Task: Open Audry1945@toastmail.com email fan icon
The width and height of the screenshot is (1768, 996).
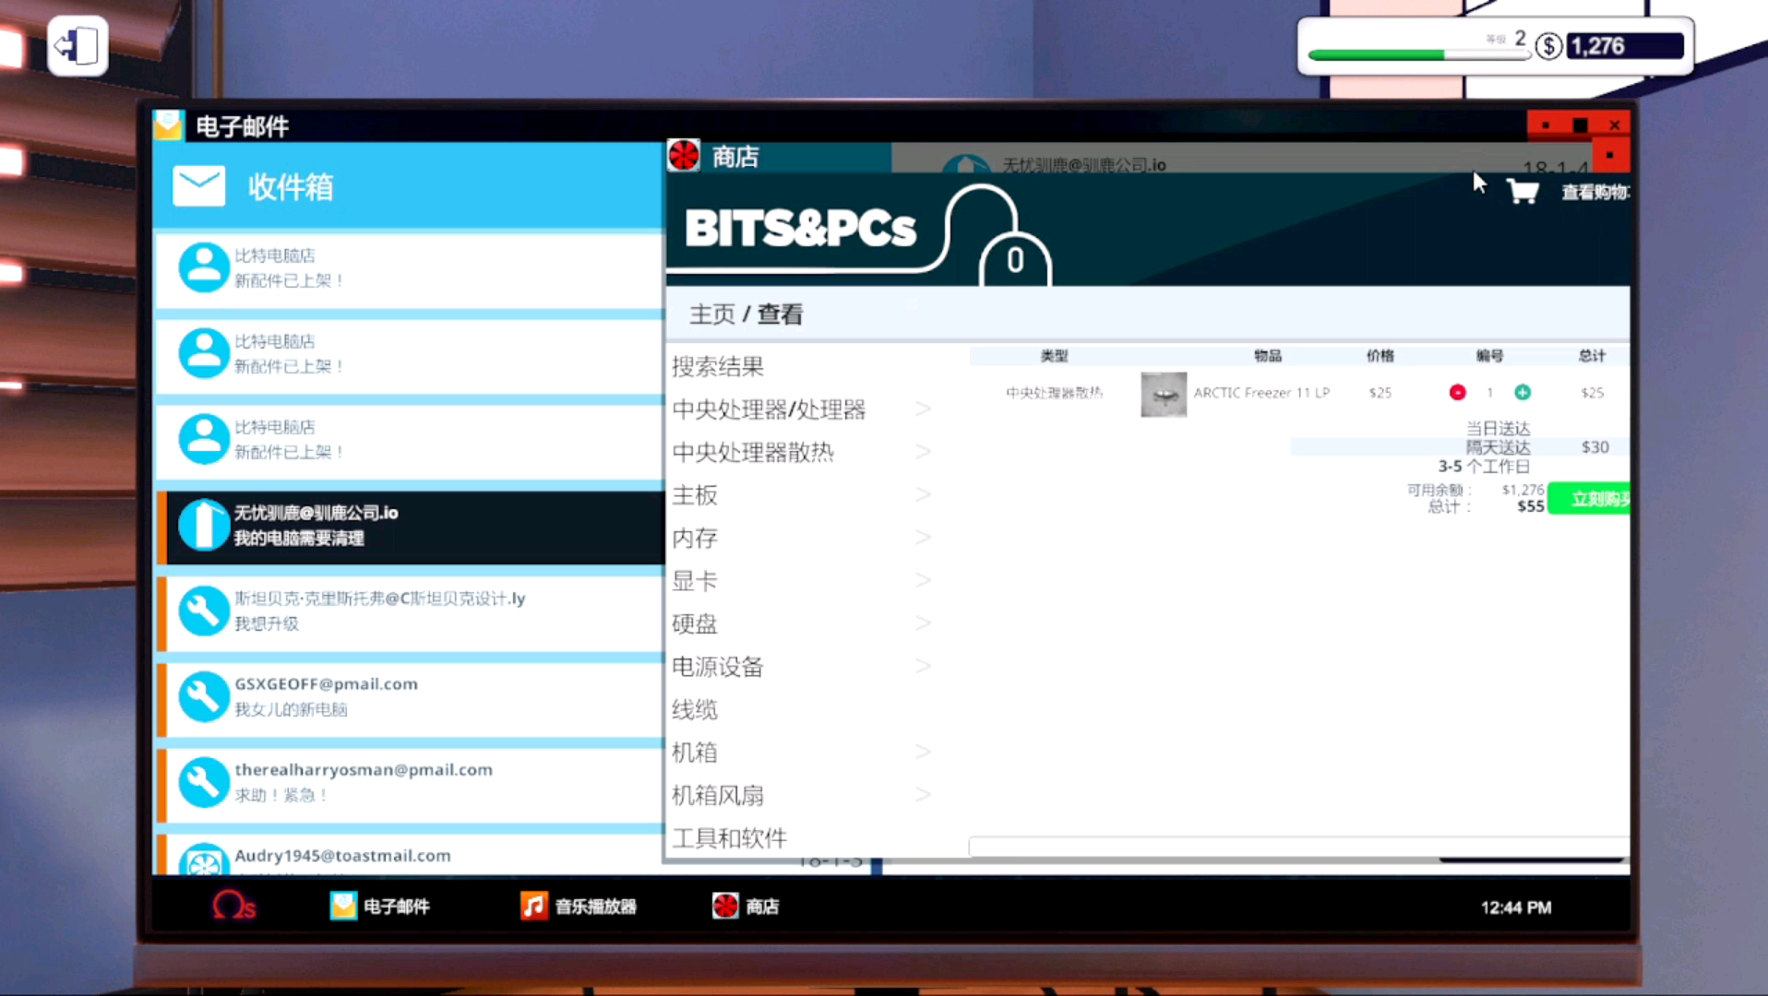Action: (x=203, y=860)
